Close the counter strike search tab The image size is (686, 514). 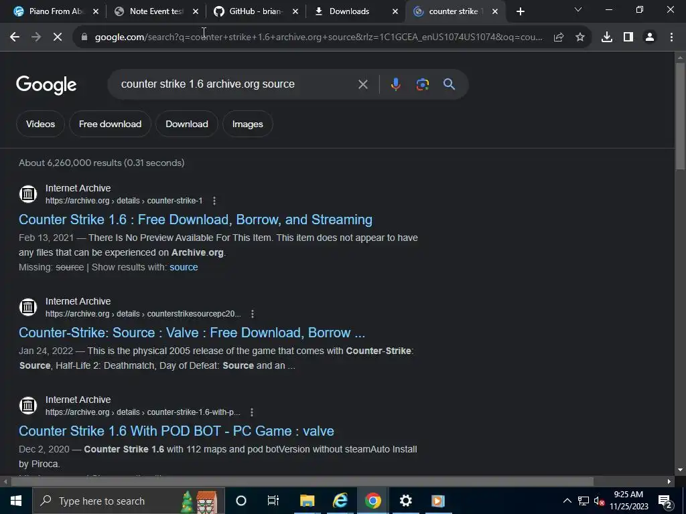495,11
